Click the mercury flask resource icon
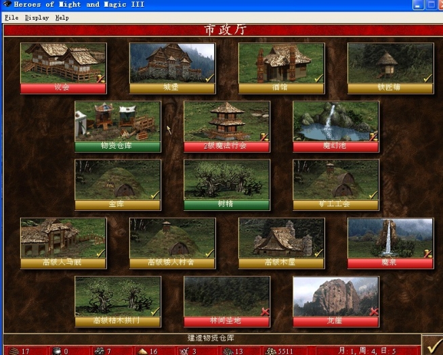443x355 pixels. coord(57,351)
